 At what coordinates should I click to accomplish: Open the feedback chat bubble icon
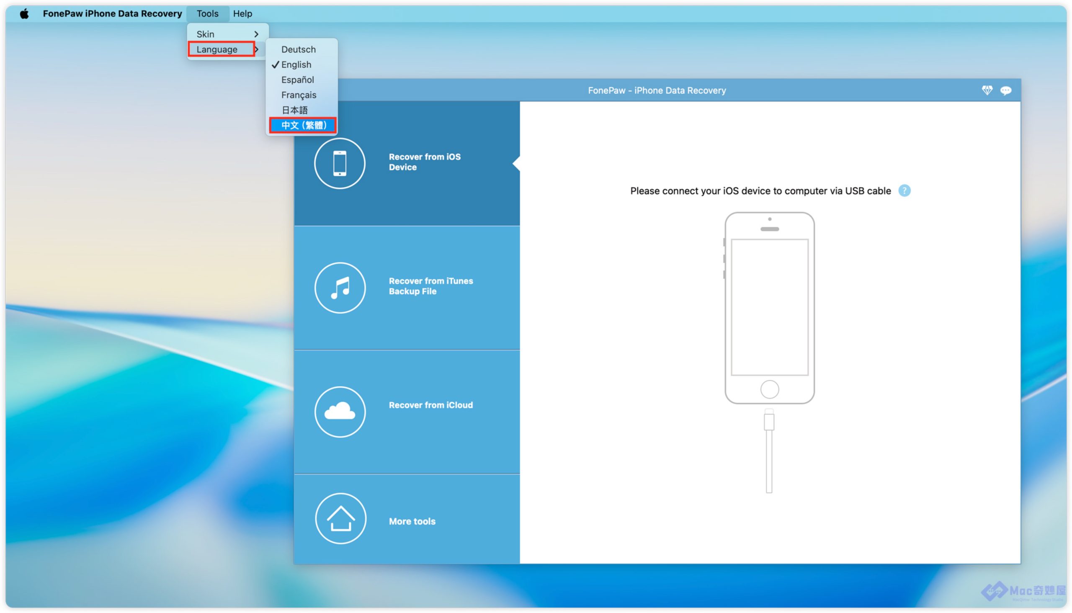tap(1005, 90)
